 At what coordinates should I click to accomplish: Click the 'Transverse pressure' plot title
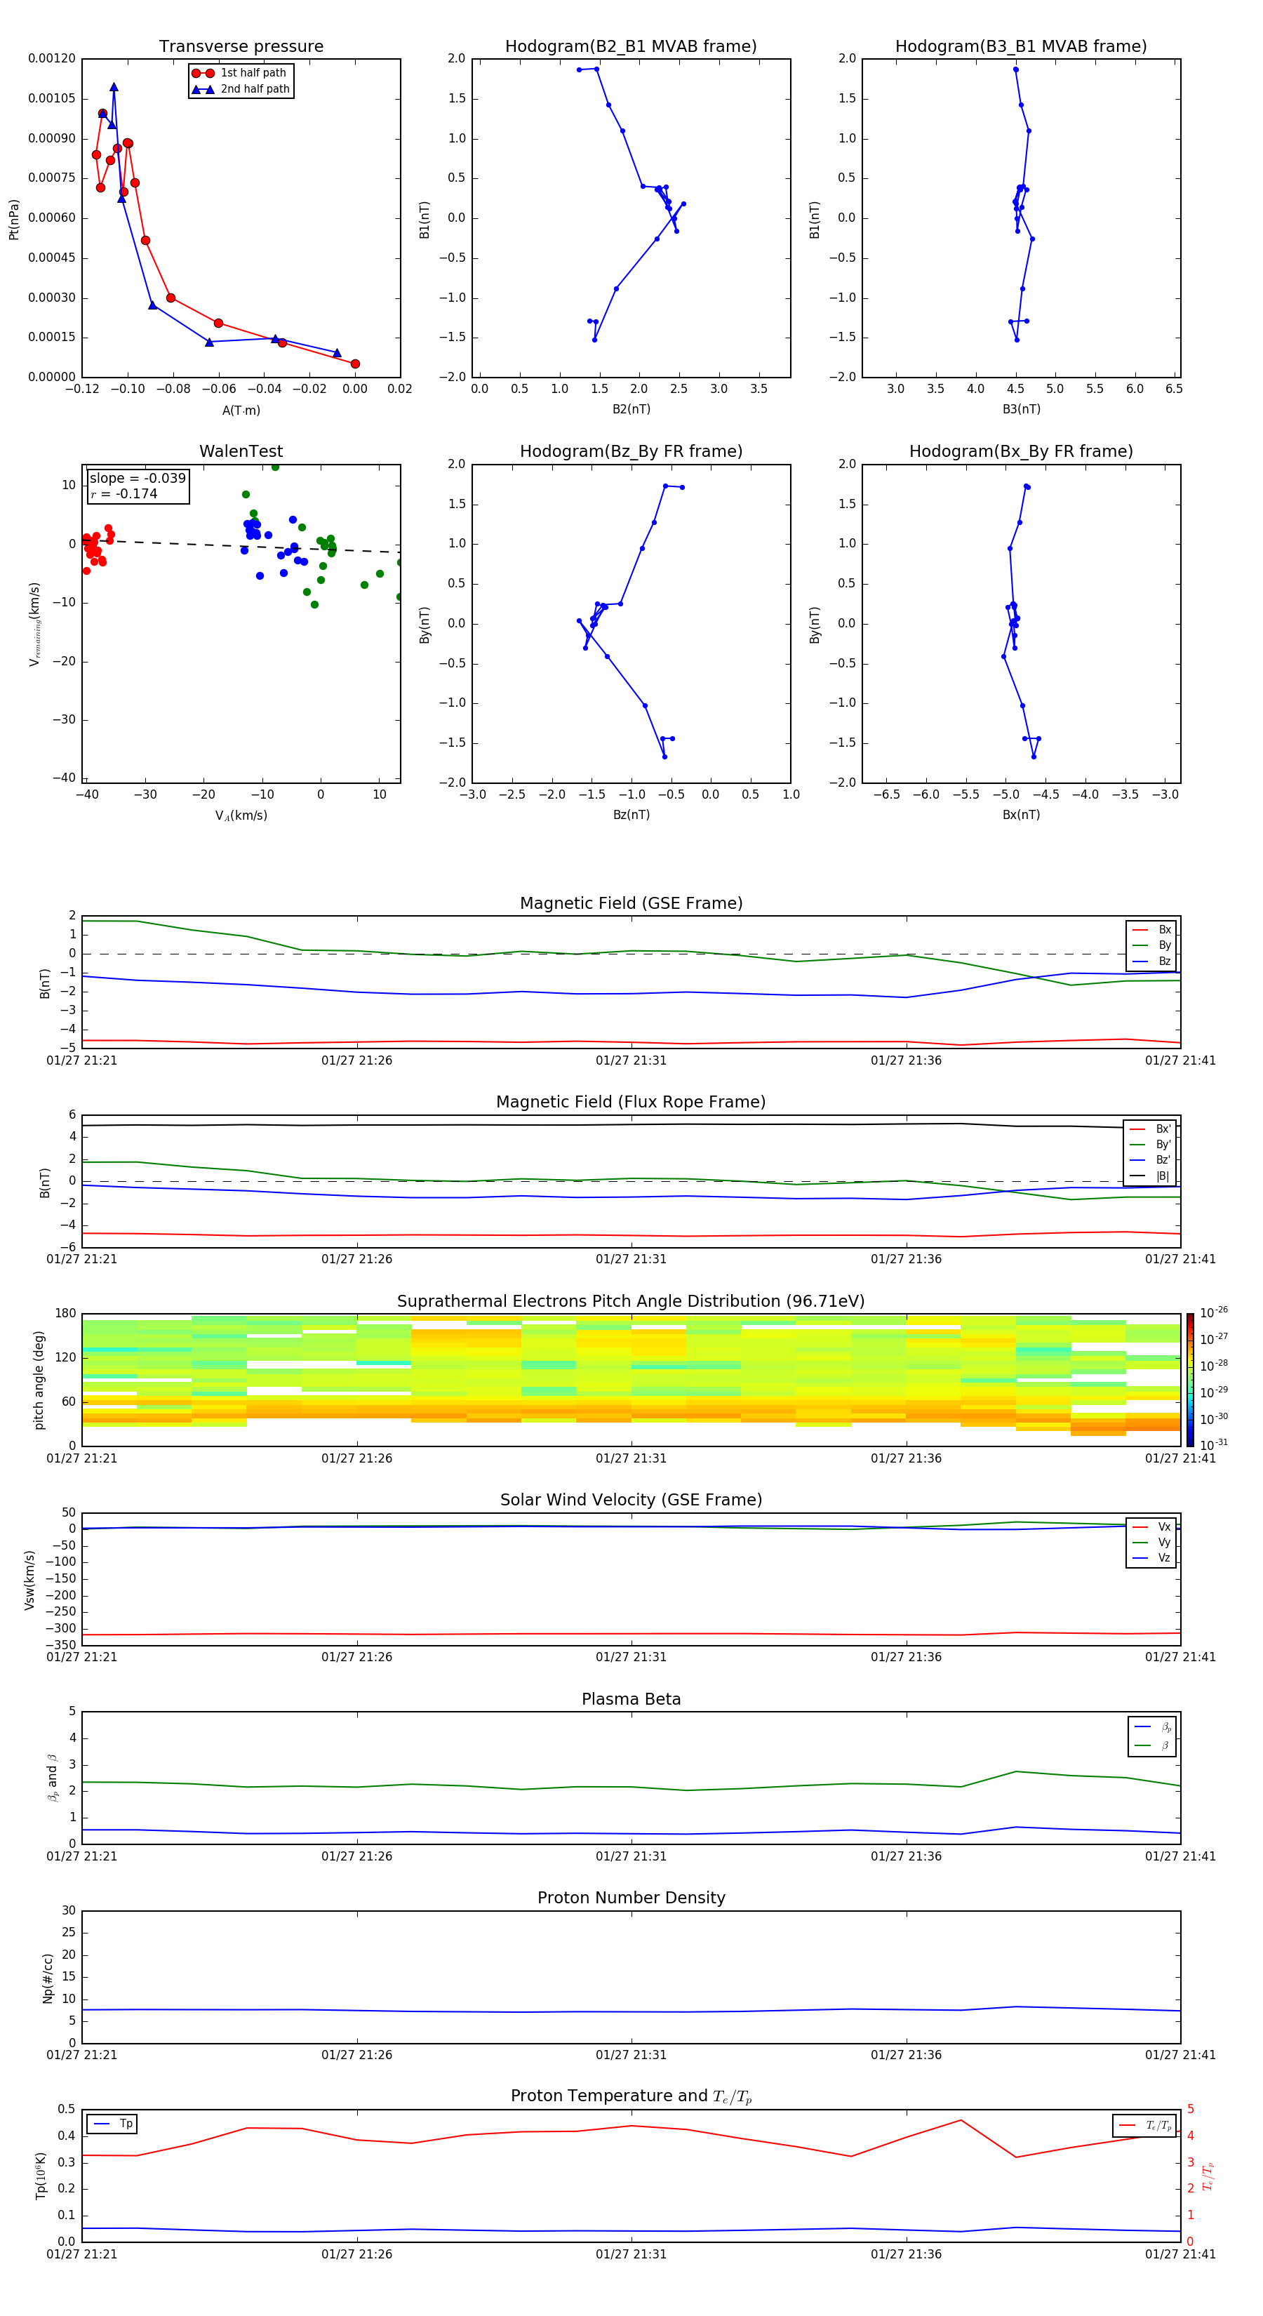(241, 46)
